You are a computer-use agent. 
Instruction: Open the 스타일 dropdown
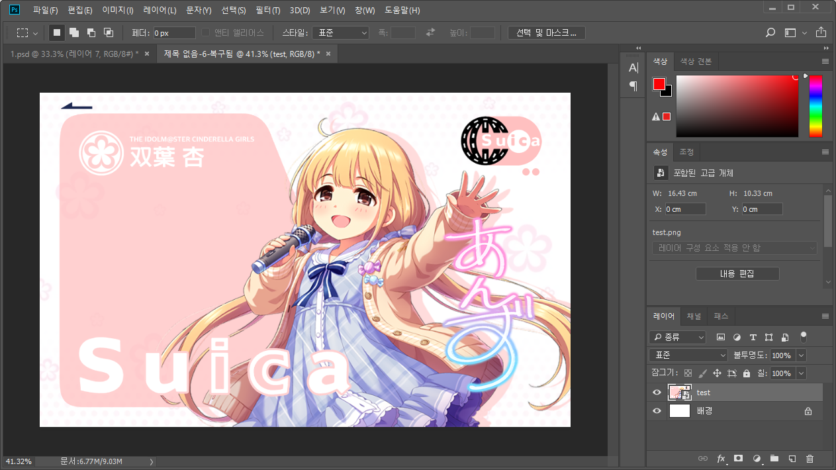point(340,32)
